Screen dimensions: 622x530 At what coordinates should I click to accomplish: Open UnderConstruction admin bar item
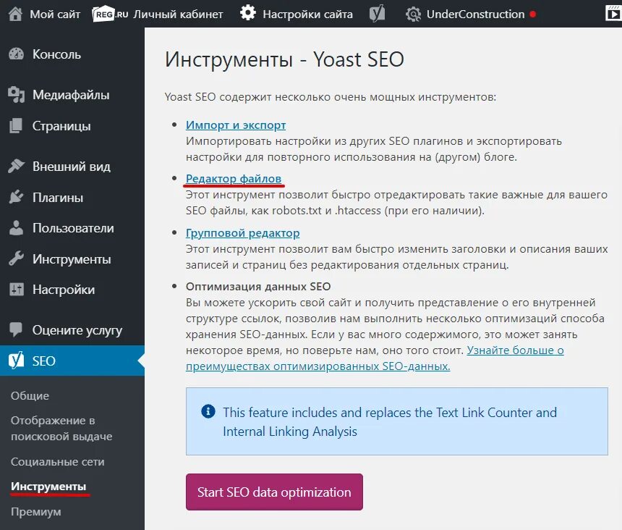coord(475,14)
